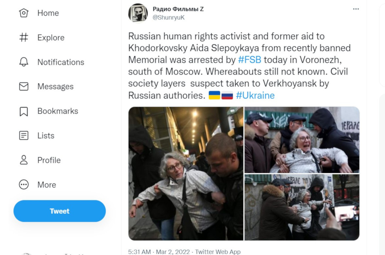Image resolution: width=385 pixels, height=255 pixels.
Task: Open the @ShunryuK handle
Action: tap(169, 18)
